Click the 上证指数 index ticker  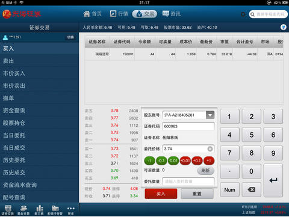click(264, 212)
